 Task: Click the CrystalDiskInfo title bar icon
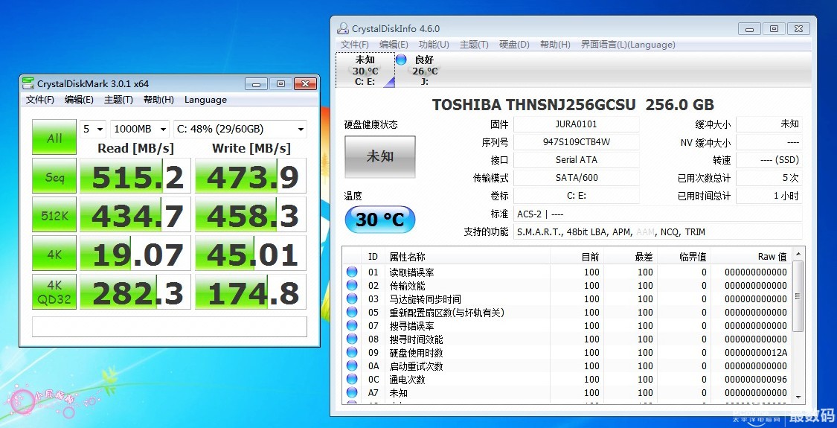pos(343,29)
